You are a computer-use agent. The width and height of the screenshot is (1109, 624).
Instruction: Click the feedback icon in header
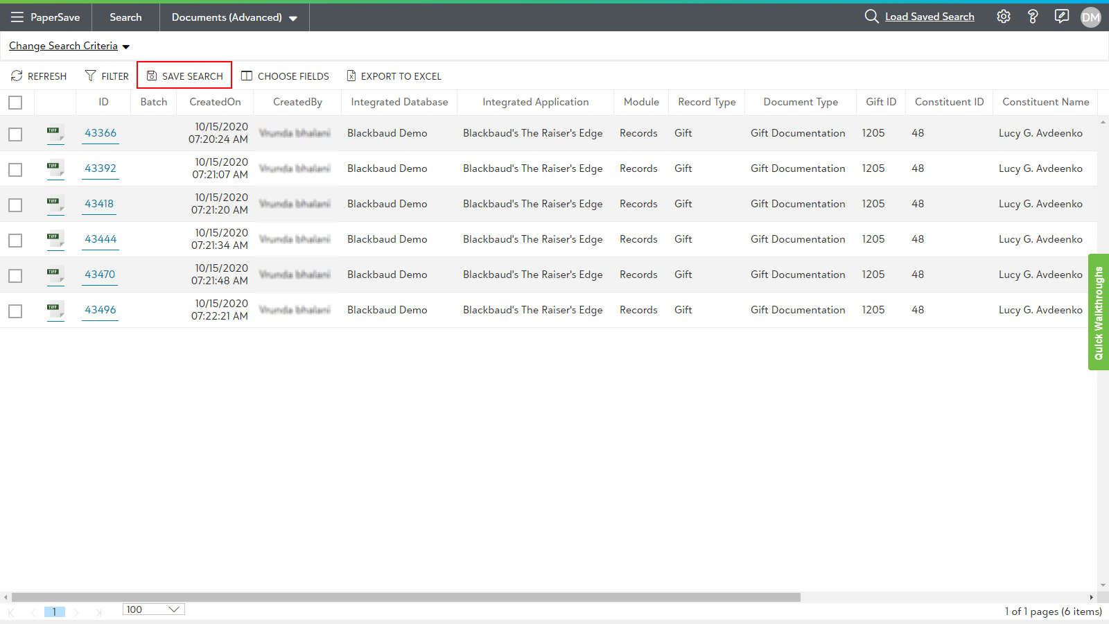click(1061, 17)
